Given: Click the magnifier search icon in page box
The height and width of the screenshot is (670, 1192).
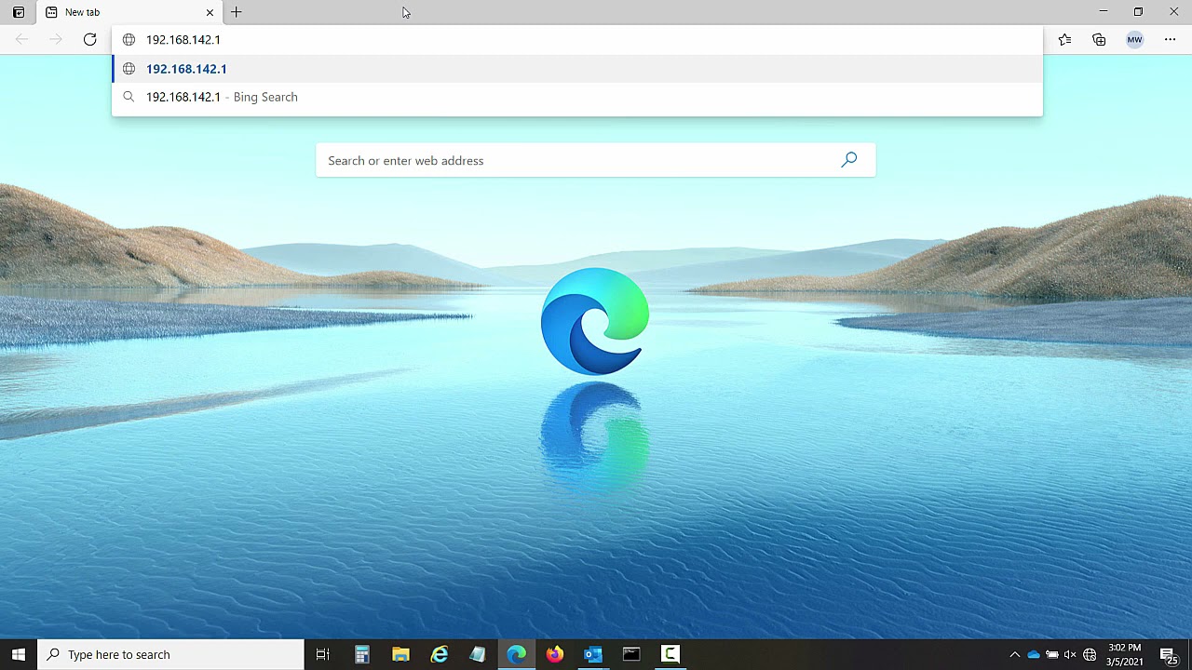Looking at the screenshot, I should (x=848, y=160).
